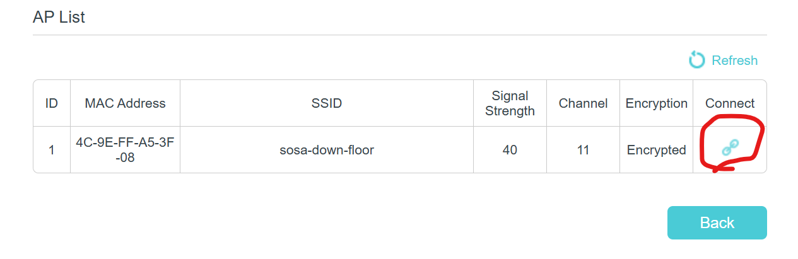The width and height of the screenshot is (798, 259).
Task: Click the Signal Strength column header
Action: click(510, 103)
